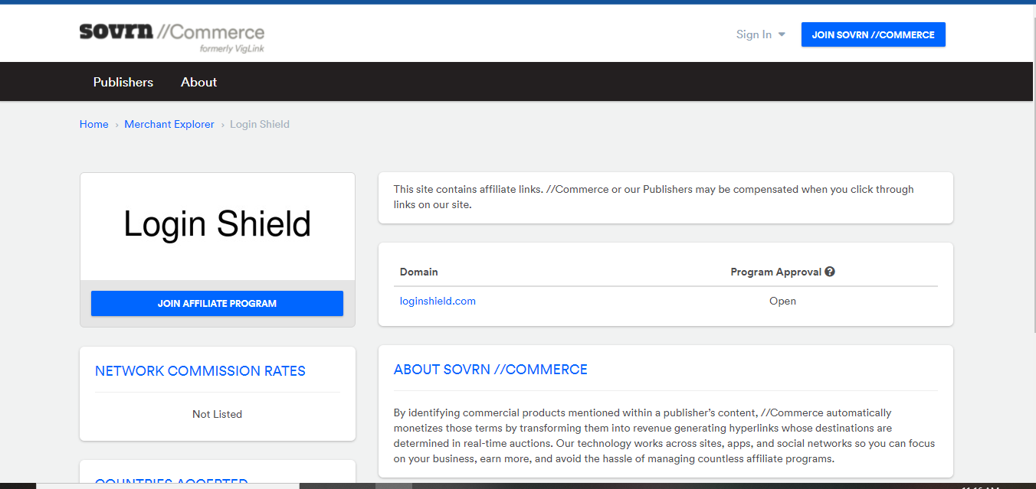Expand the Sign In dropdown
Image resolution: width=1036 pixels, height=489 pixels.
coord(760,34)
